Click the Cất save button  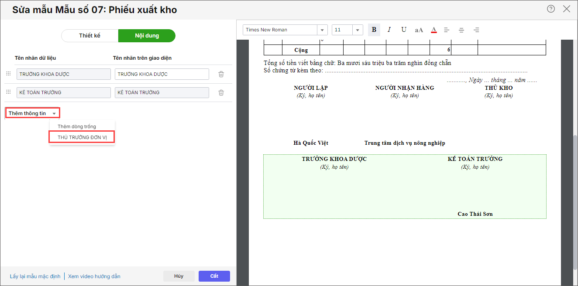coord(214,276)
